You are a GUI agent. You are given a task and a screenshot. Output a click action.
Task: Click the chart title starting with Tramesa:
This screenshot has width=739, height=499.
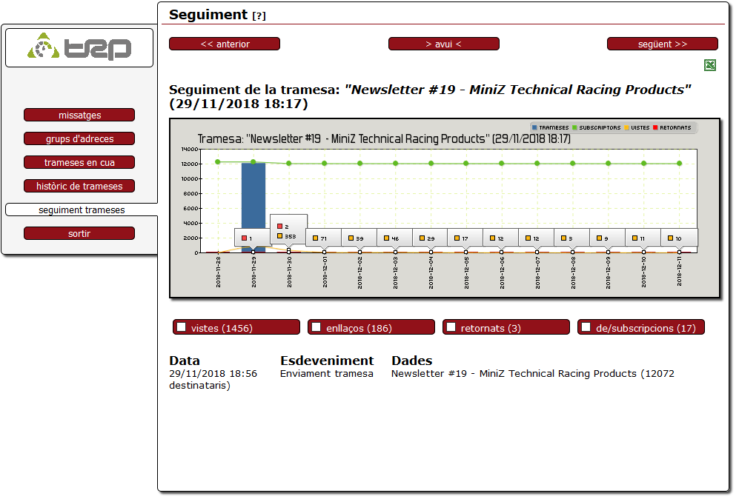tap(384, 139)
